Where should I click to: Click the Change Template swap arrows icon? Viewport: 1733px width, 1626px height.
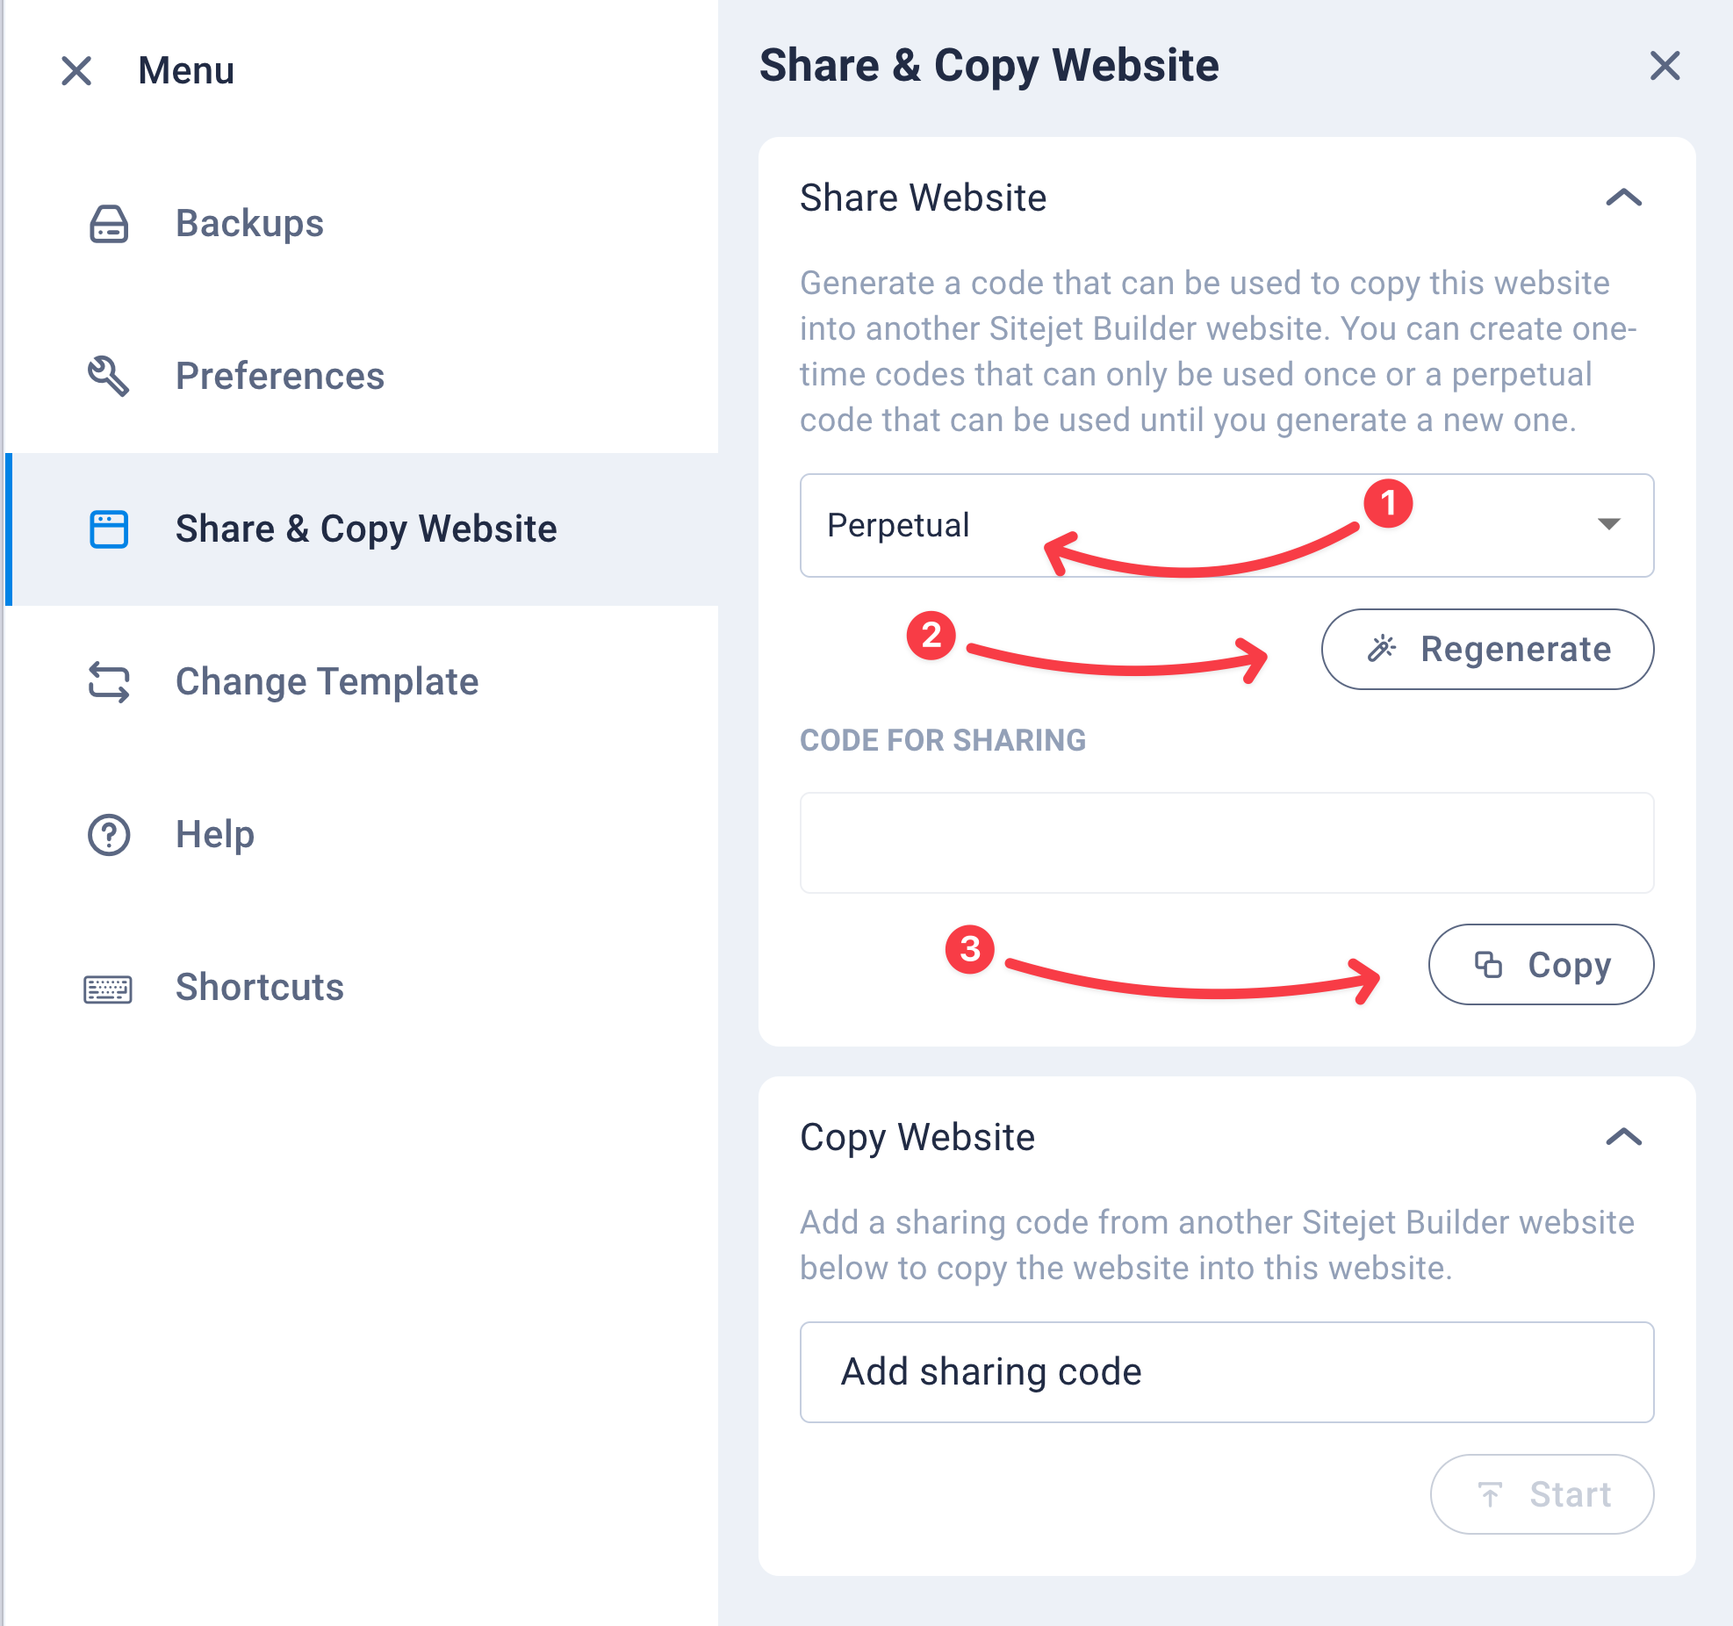tap(109, 682)
